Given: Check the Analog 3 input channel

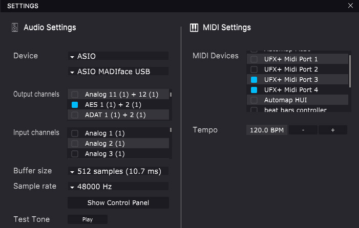Looking at the screenshot, I should pos(75,154).
